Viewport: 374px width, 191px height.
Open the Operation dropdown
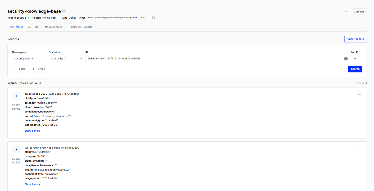pyautogui.click(x=66, y=59)
